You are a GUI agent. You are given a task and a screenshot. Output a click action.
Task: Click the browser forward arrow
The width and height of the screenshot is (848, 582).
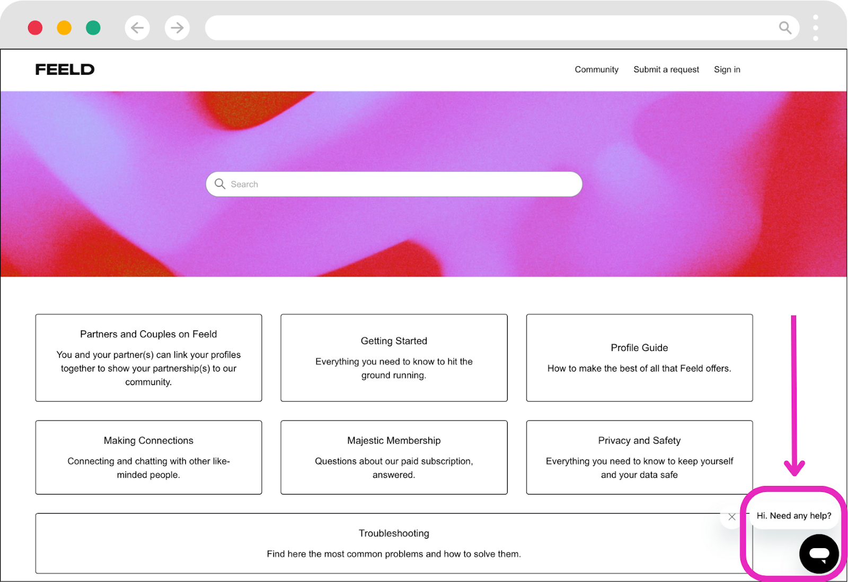coord(177,28)
